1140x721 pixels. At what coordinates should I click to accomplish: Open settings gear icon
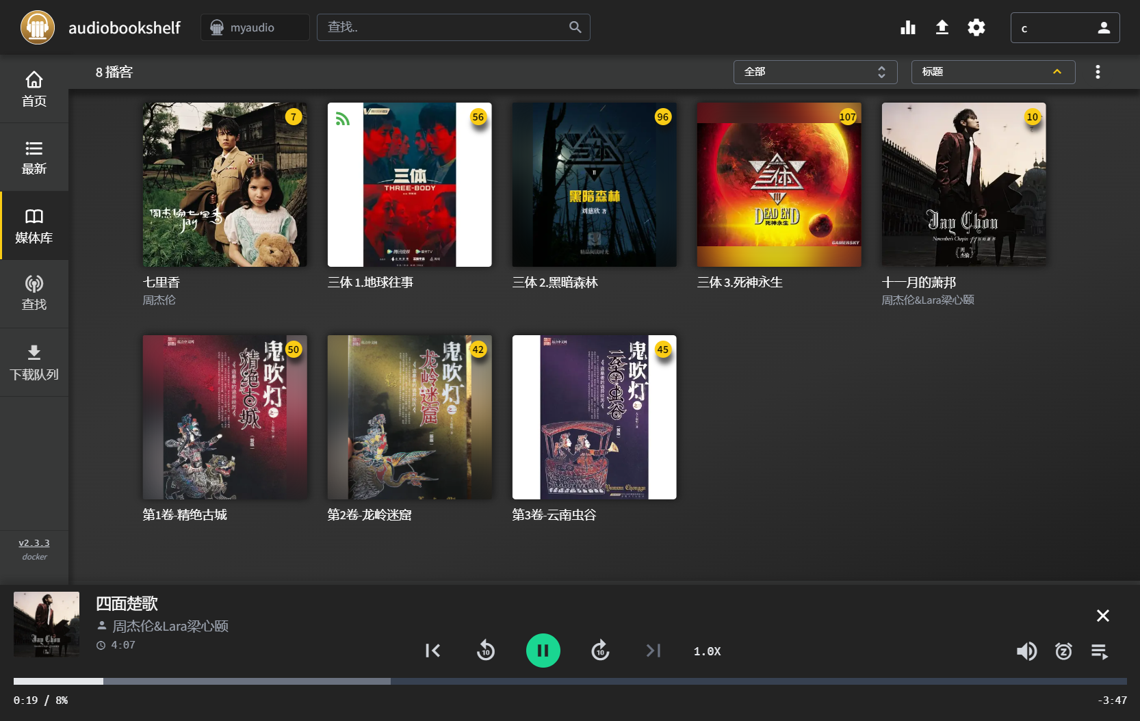[x=976, y=27]
